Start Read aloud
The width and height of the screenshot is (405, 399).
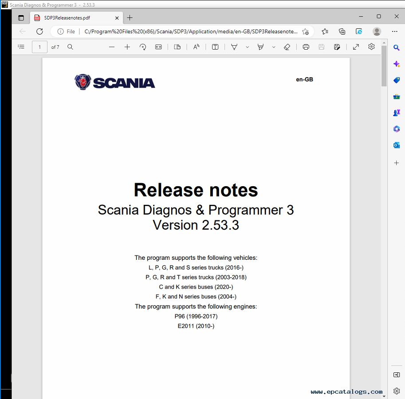pyautogui.click(x=197, y=47)
